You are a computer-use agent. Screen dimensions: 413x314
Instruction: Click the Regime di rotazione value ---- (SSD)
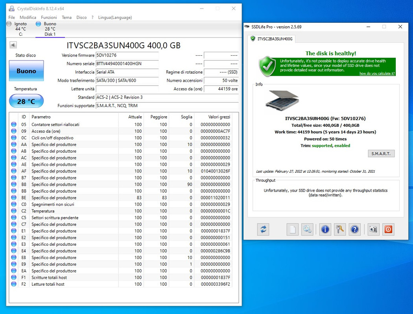click(221, 72)
